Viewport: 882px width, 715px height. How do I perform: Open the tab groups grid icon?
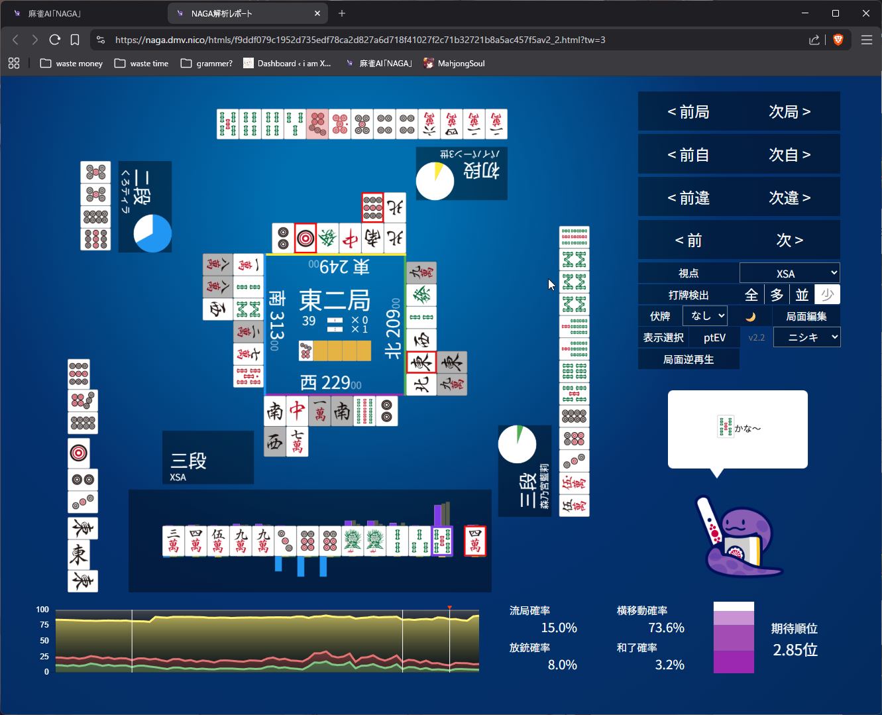[x=14, y=64]
